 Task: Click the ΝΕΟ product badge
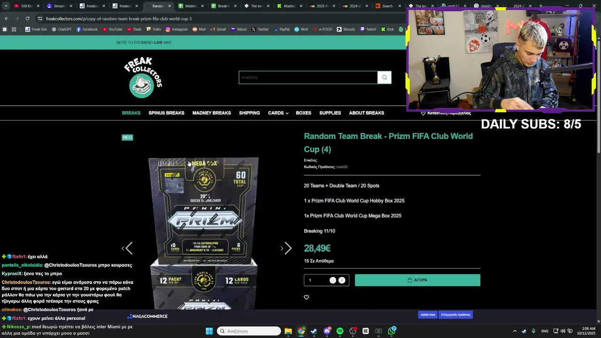127,138
